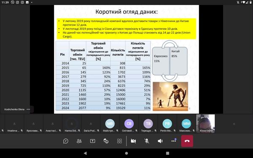
Task: Tap the share screen icon
Action: (x=93, y=141)
